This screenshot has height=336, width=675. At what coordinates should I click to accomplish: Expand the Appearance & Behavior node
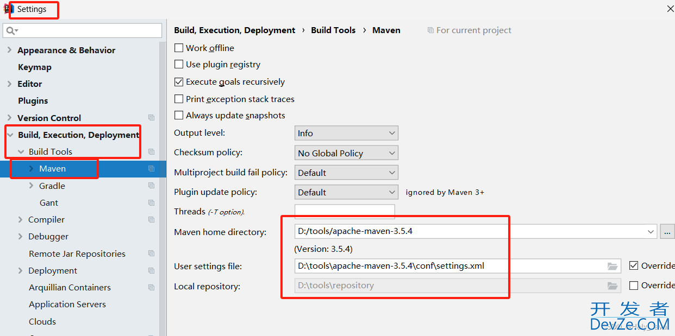9,50
